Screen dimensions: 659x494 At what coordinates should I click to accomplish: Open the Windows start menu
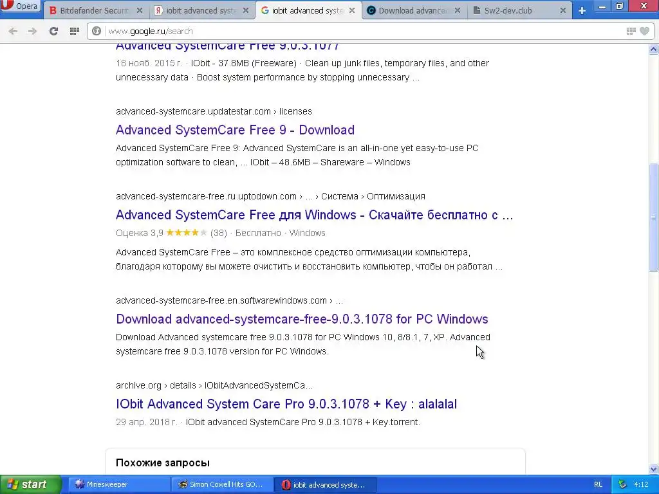[30, 484]
